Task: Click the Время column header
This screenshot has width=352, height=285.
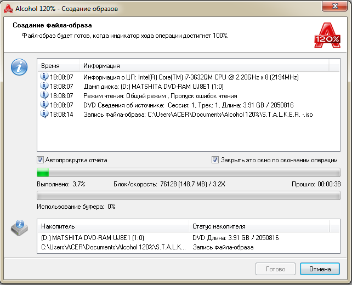Action: point(58,66)
